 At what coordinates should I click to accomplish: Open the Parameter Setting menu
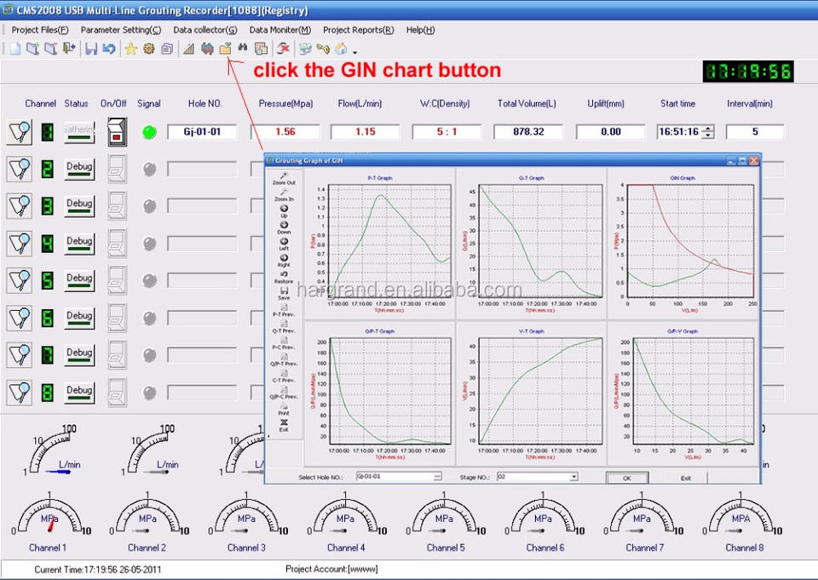click(x=120, y=30)
